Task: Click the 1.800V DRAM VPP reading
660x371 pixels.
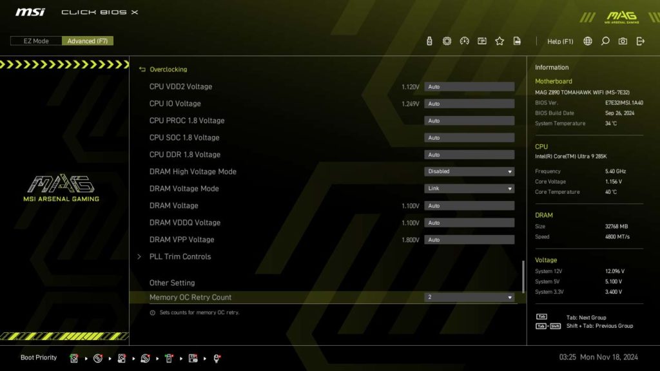Action: 411,240
